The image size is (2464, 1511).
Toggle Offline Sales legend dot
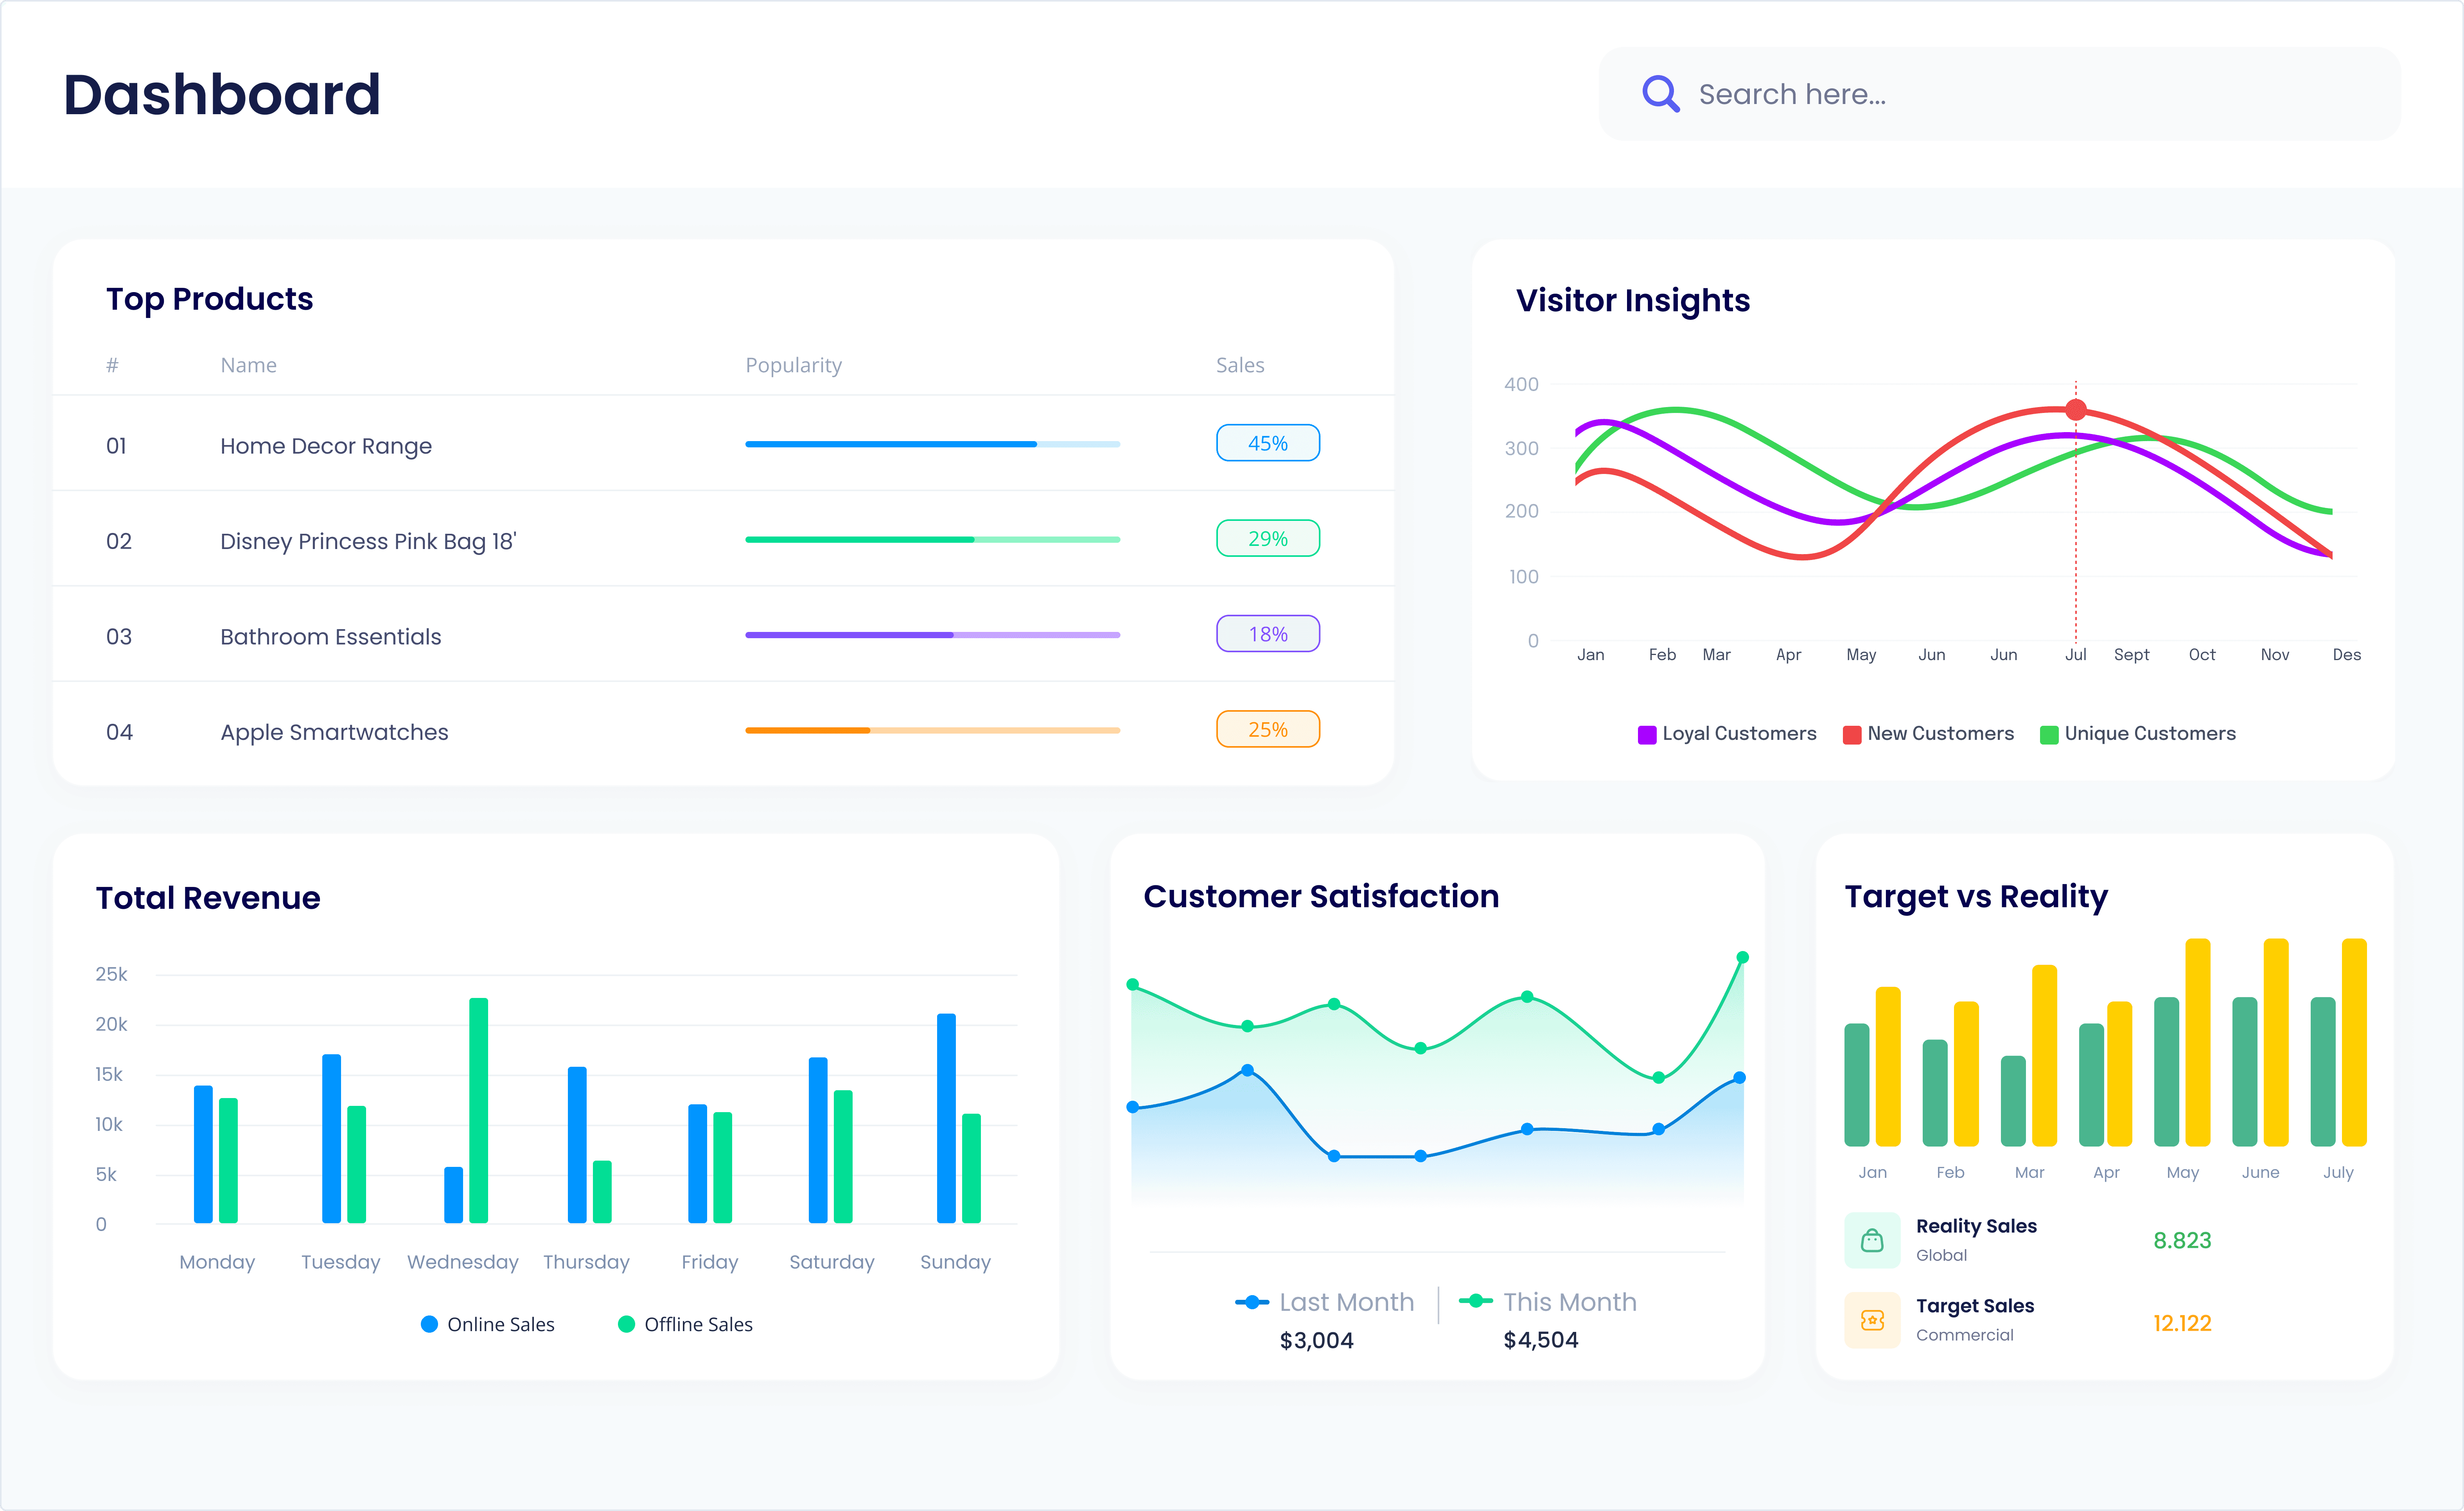[x=626, y=1324]
